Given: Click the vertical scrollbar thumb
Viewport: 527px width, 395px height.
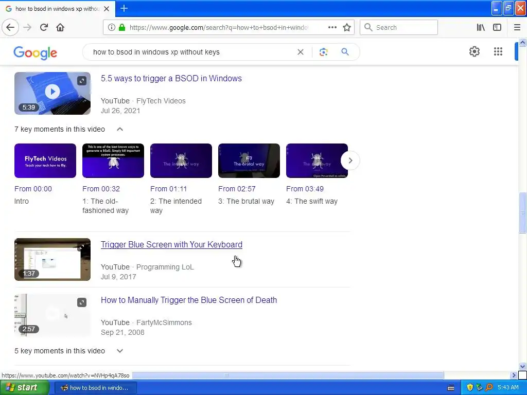Looking at the screenshot, I should (x=522, y=212).
